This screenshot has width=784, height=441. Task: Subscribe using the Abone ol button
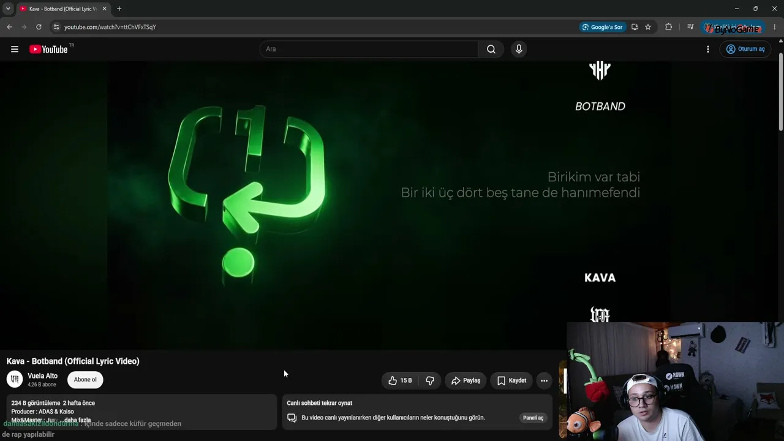coord(85,380)
